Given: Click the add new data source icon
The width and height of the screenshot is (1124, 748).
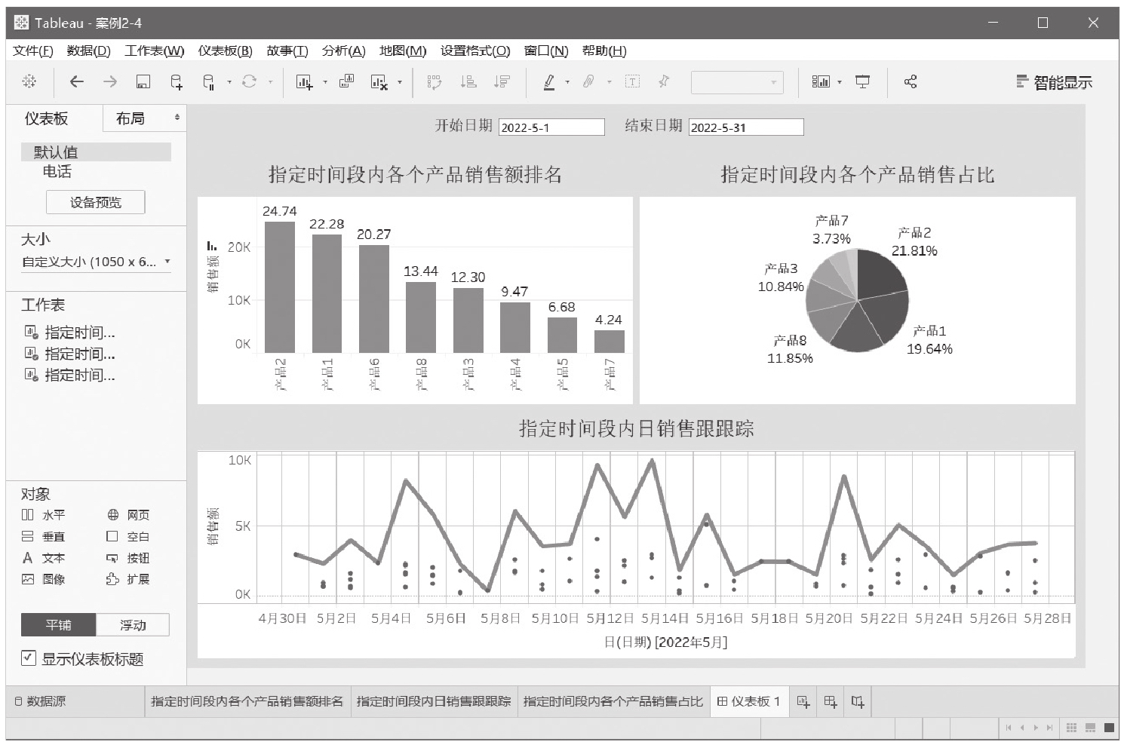Looking at the screenshot, I should [176, 82].
